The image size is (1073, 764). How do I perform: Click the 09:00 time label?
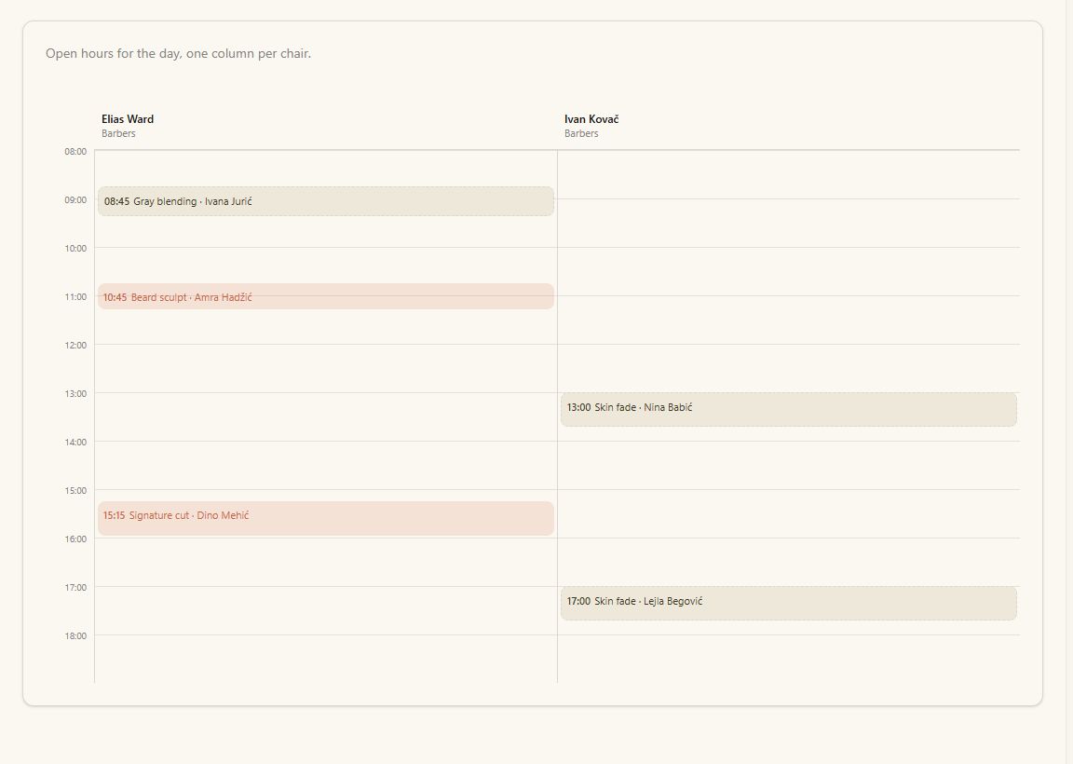76,200
